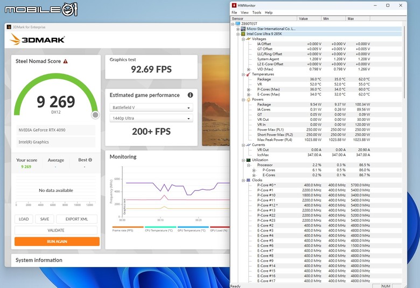Image resolution: width=420 pixels, height=288 pixels.
Task: Click the Currents section icon
Action: [x=248, y=145]
